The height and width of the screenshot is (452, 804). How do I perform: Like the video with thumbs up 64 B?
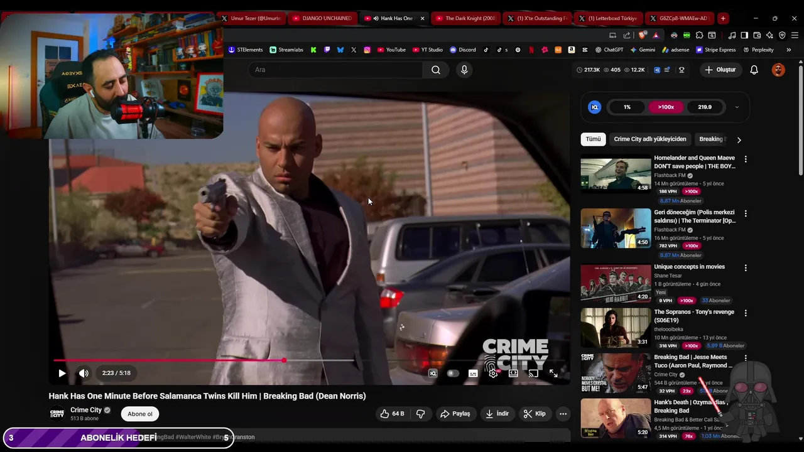392,414
